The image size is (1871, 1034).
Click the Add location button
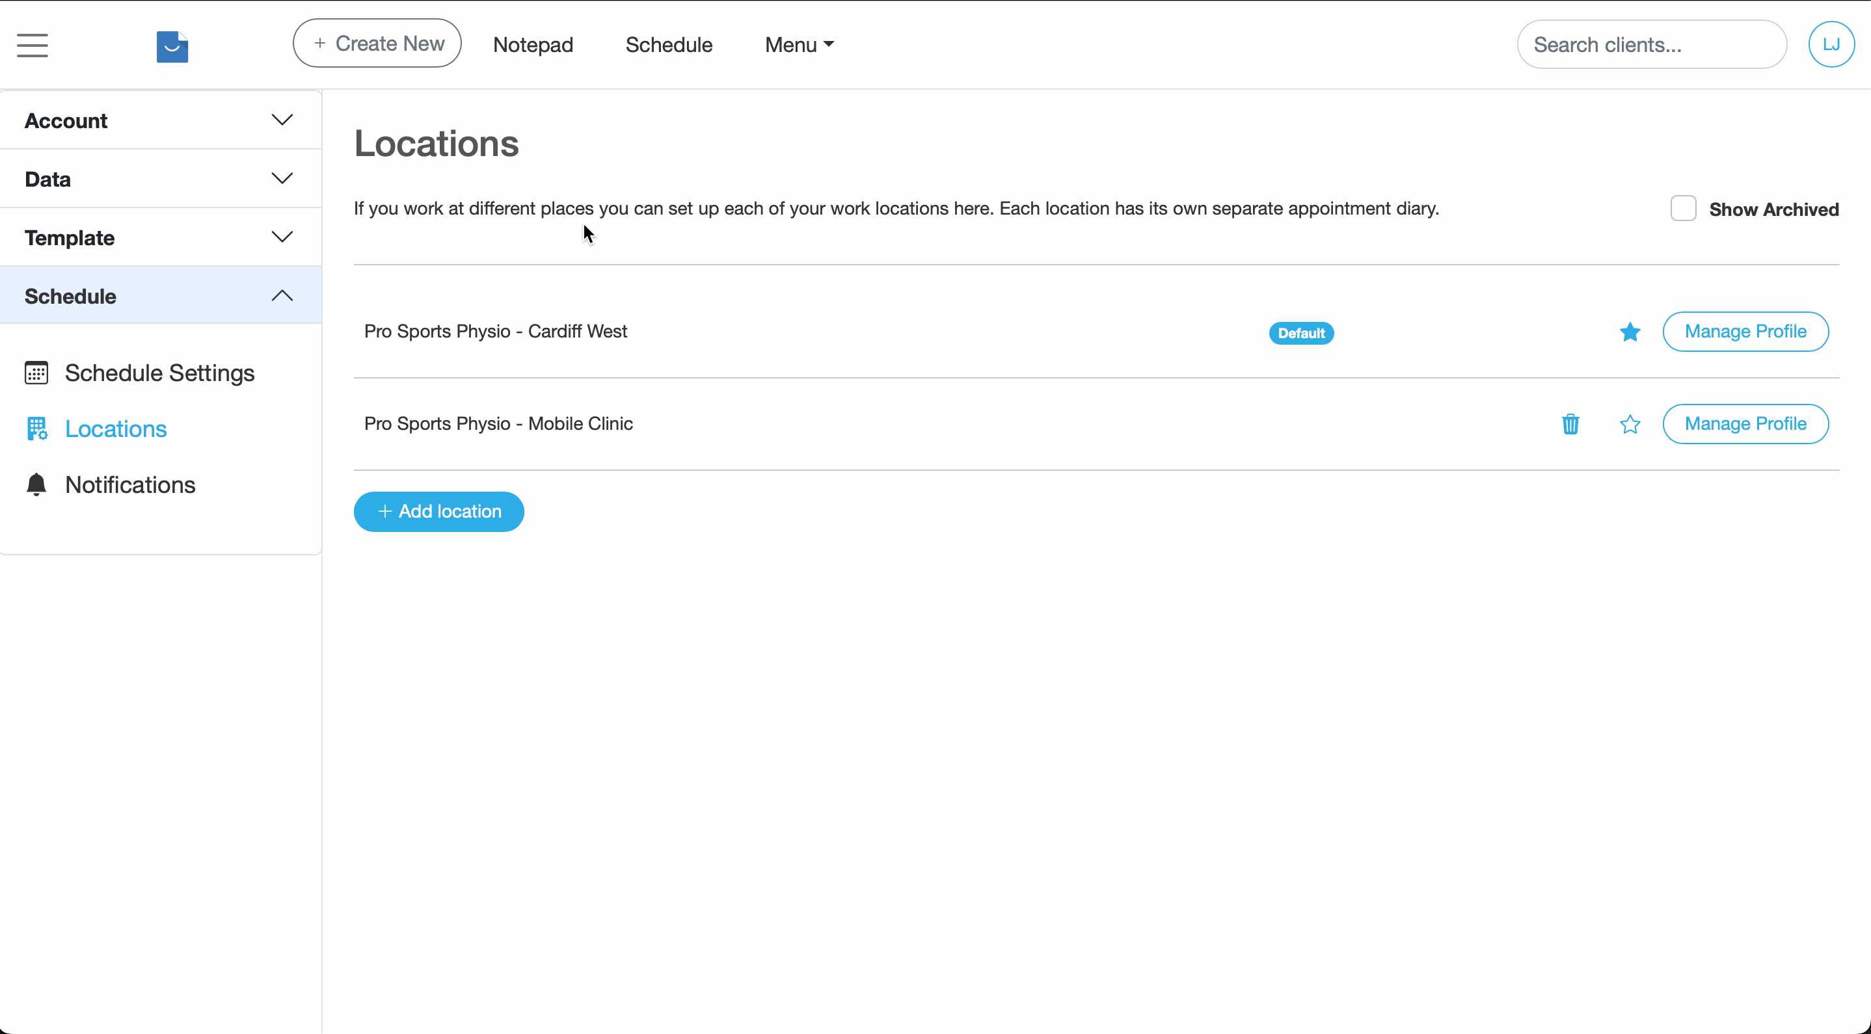pos(438,511)
